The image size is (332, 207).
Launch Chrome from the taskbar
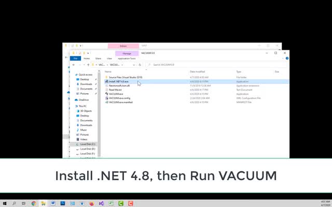pos(33,203)
